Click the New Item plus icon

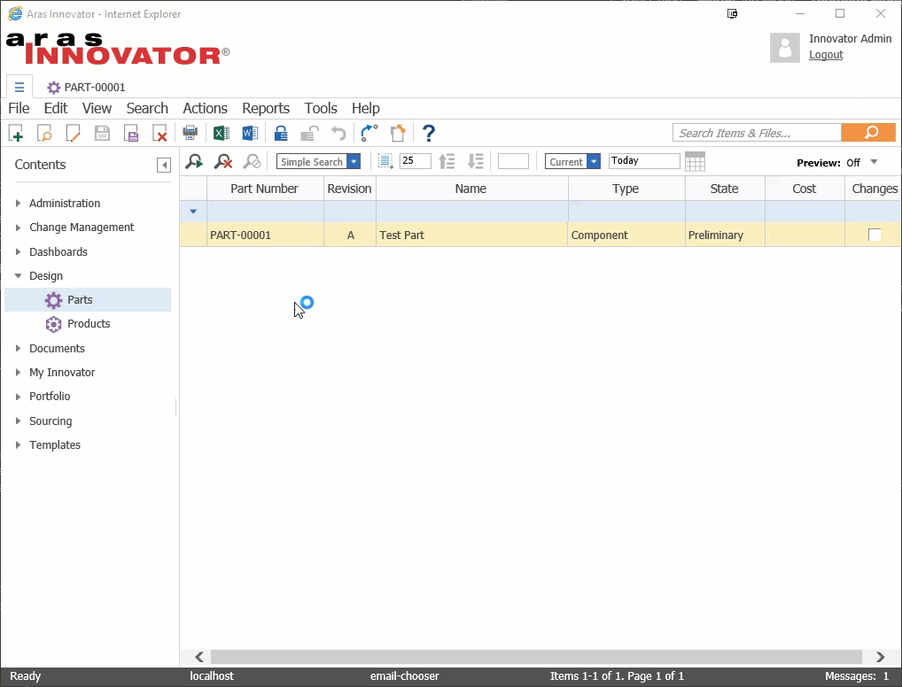16,134
